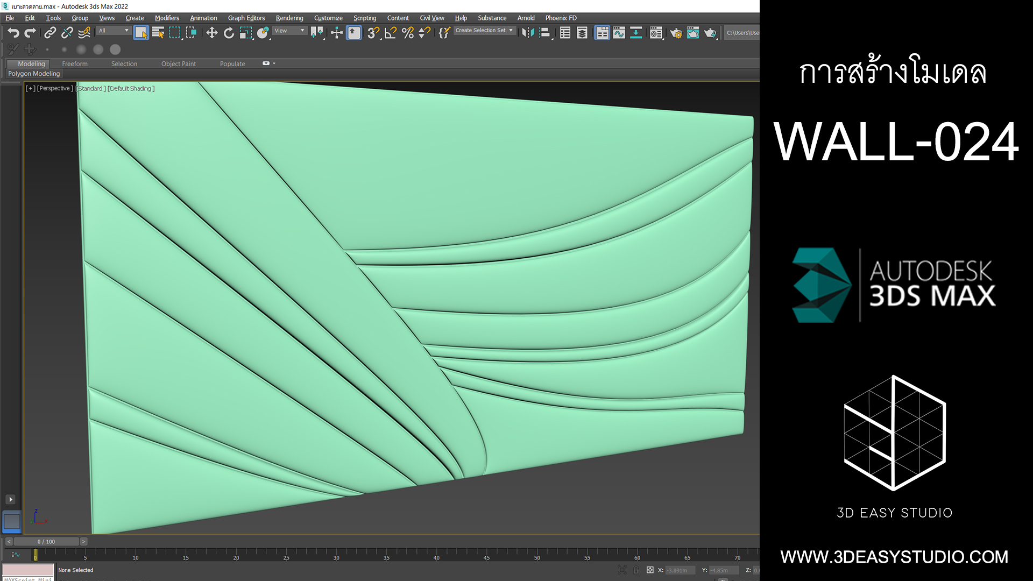Click the Select by Name icon
This screenshot has height=581, width=1033.
click(x=158, y=33)
